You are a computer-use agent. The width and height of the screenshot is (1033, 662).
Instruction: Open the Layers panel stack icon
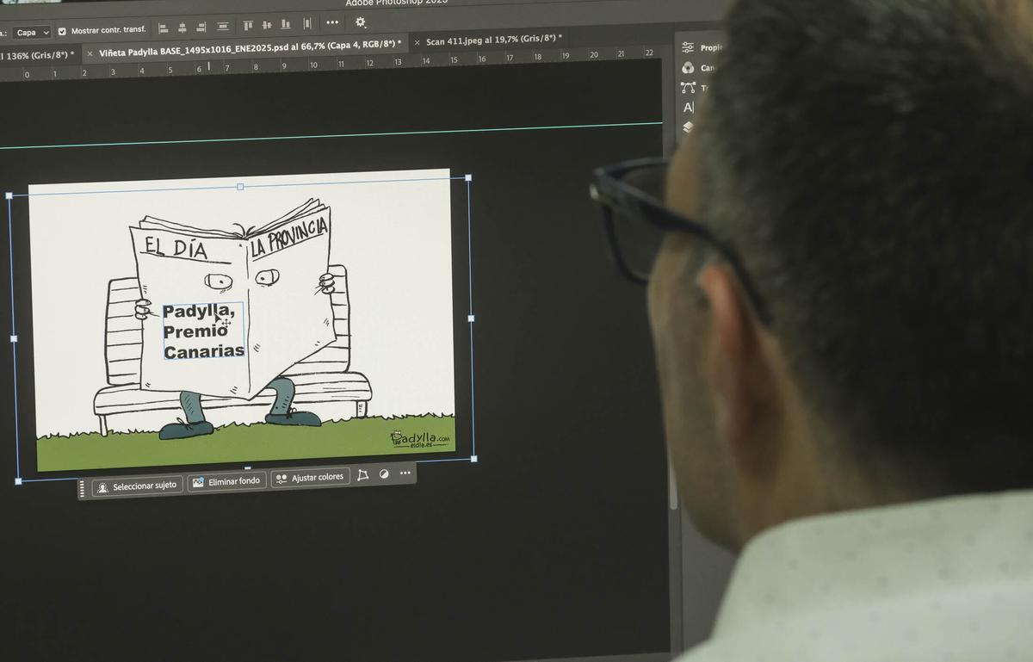tap(688, 127)
